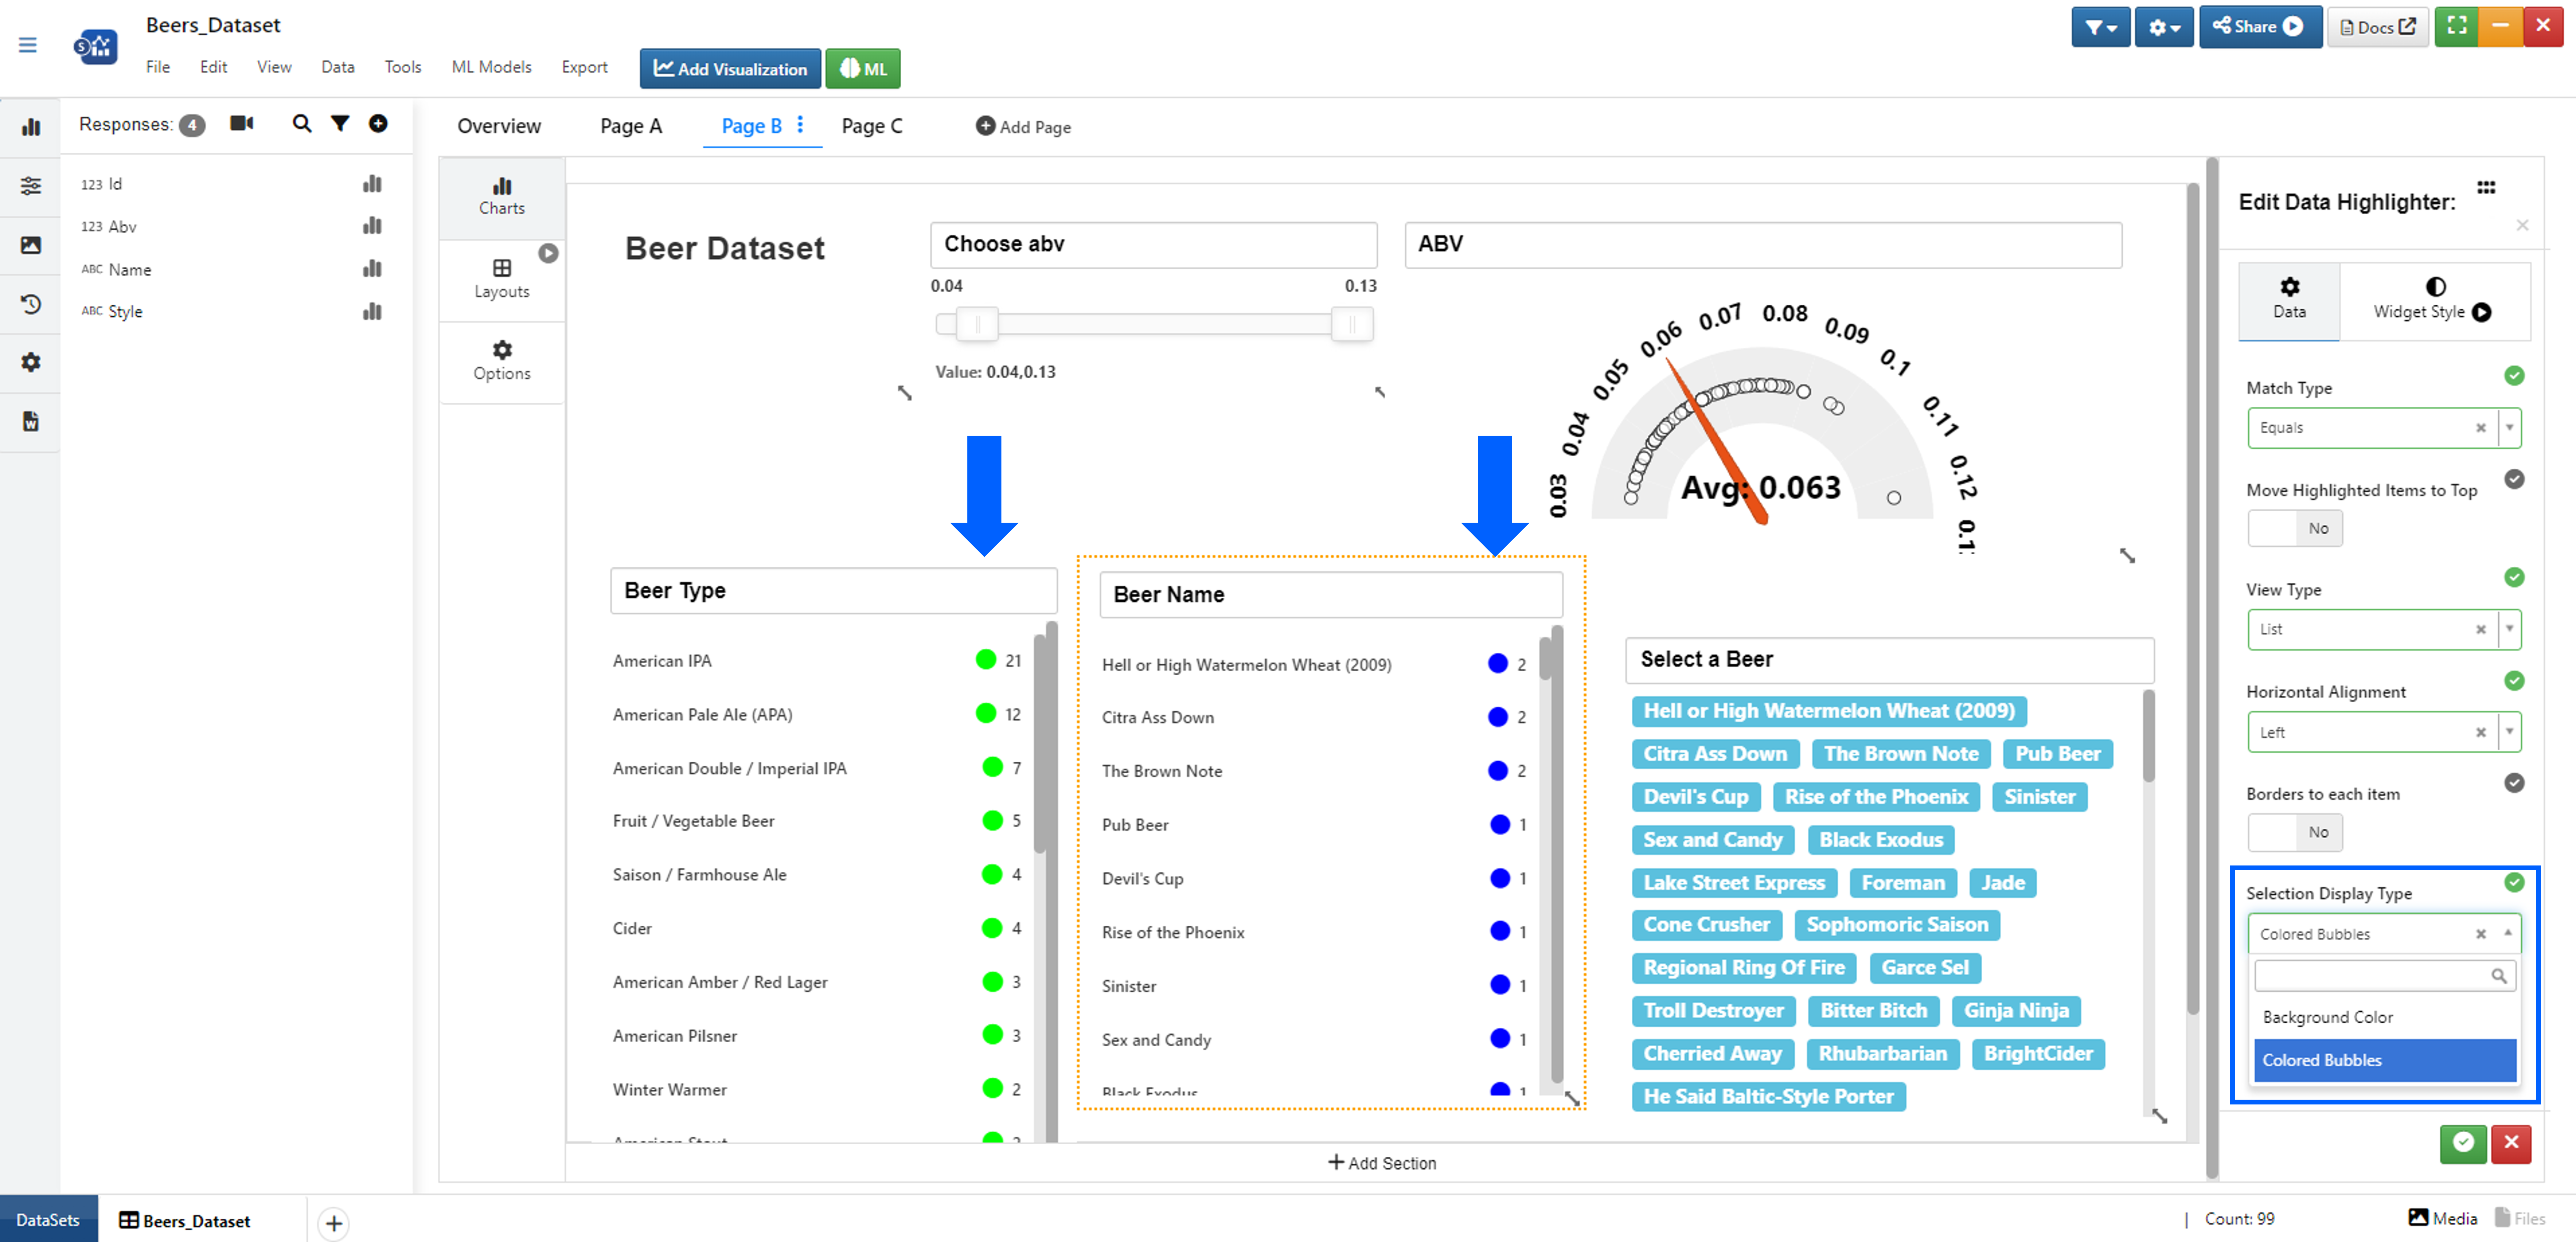Toggle Move Highlighted Items to Top switch
The width and height of the screenshot is (2576, 1242).
point(2295,529)
